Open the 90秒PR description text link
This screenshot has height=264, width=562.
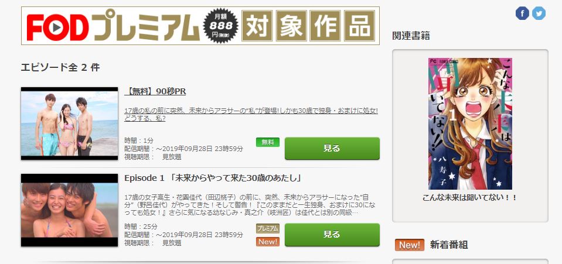(251, 115)
